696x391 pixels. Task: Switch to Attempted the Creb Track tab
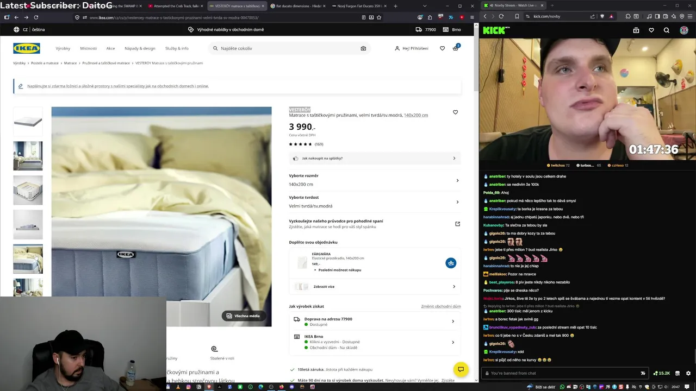175,6
